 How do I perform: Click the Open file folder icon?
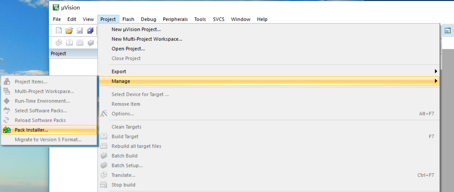(x=69, y=31)
